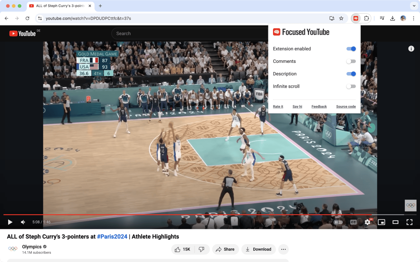Open the Focused YouTube extension popup icon

click(355, 18)
